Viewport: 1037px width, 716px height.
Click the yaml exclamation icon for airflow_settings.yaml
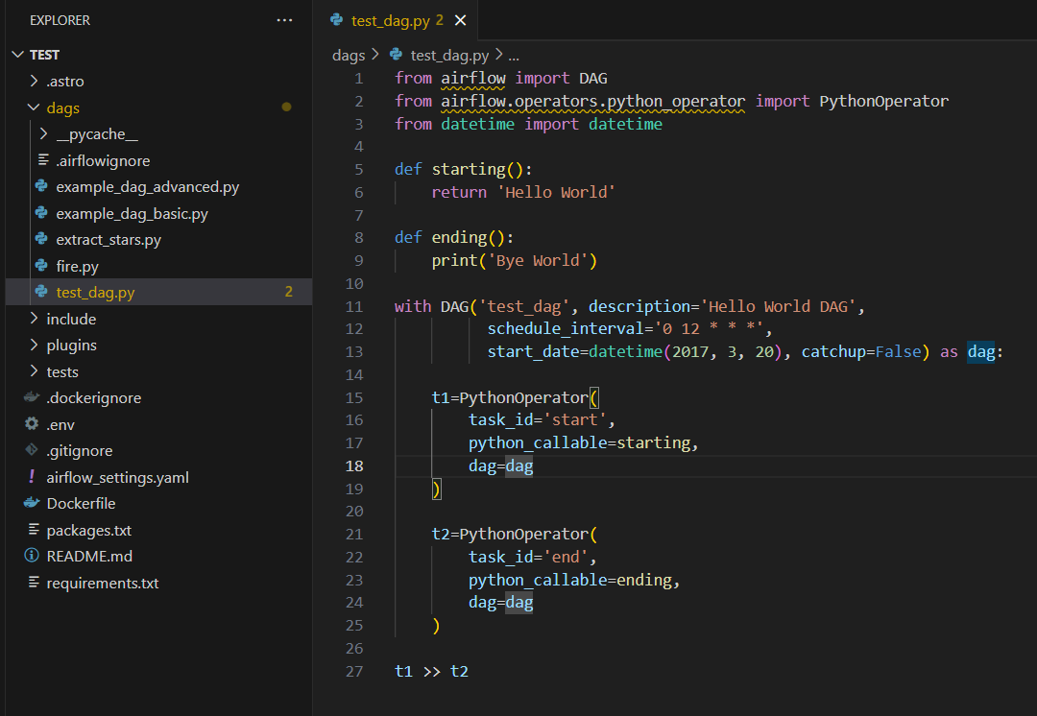pos(31,477)
